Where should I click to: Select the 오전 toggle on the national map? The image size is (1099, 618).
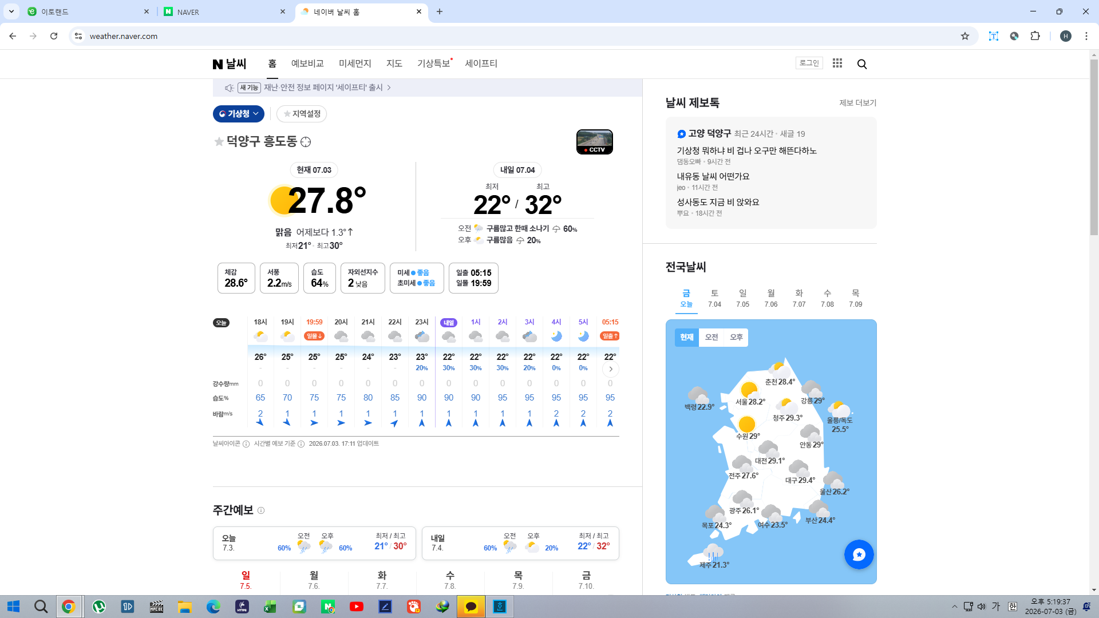[711, 337]
